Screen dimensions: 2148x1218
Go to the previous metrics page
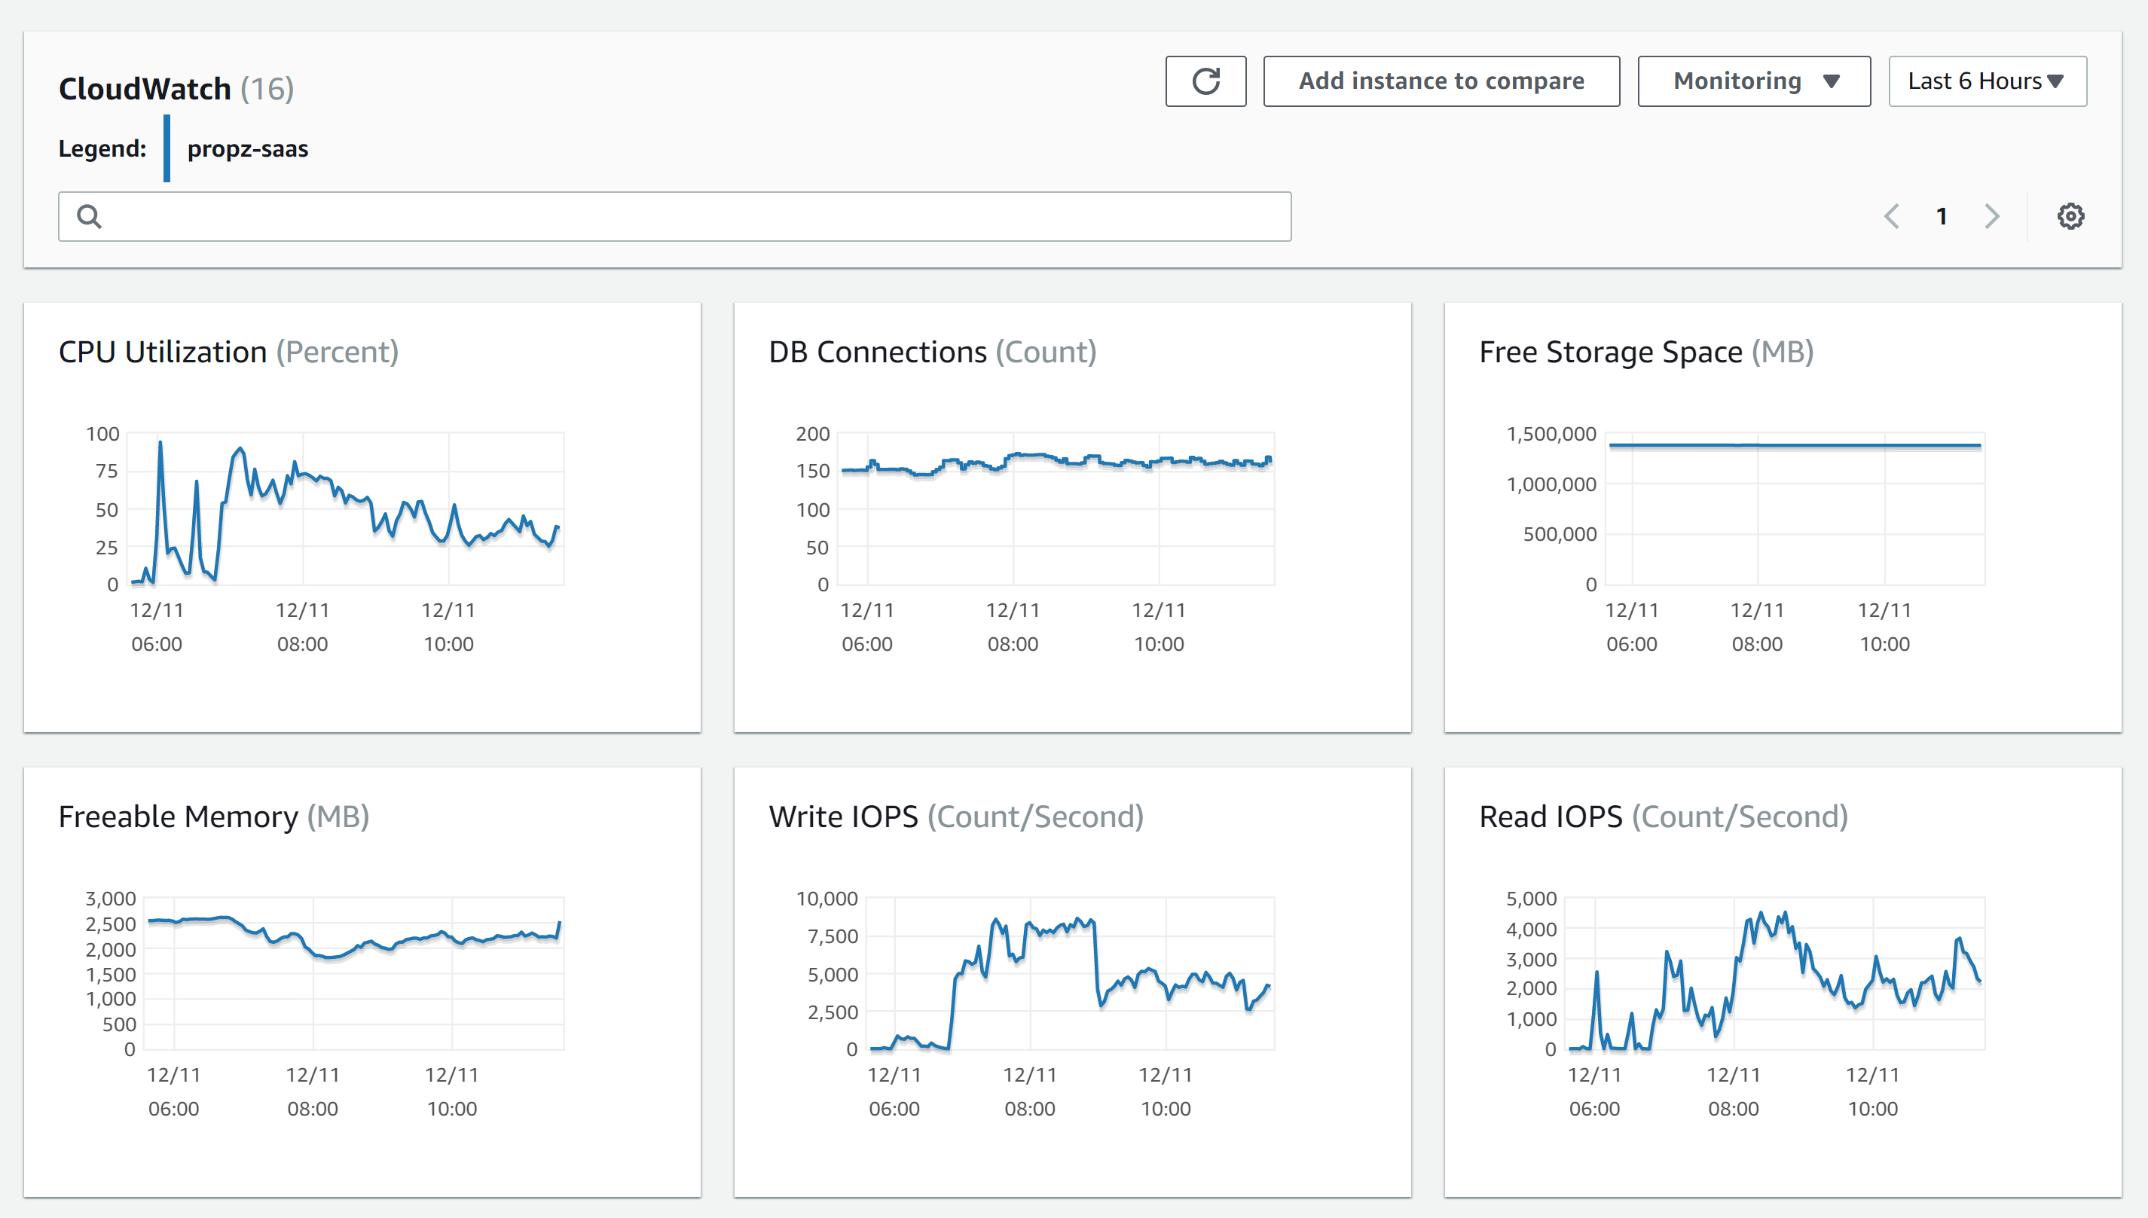(1892, 216)
